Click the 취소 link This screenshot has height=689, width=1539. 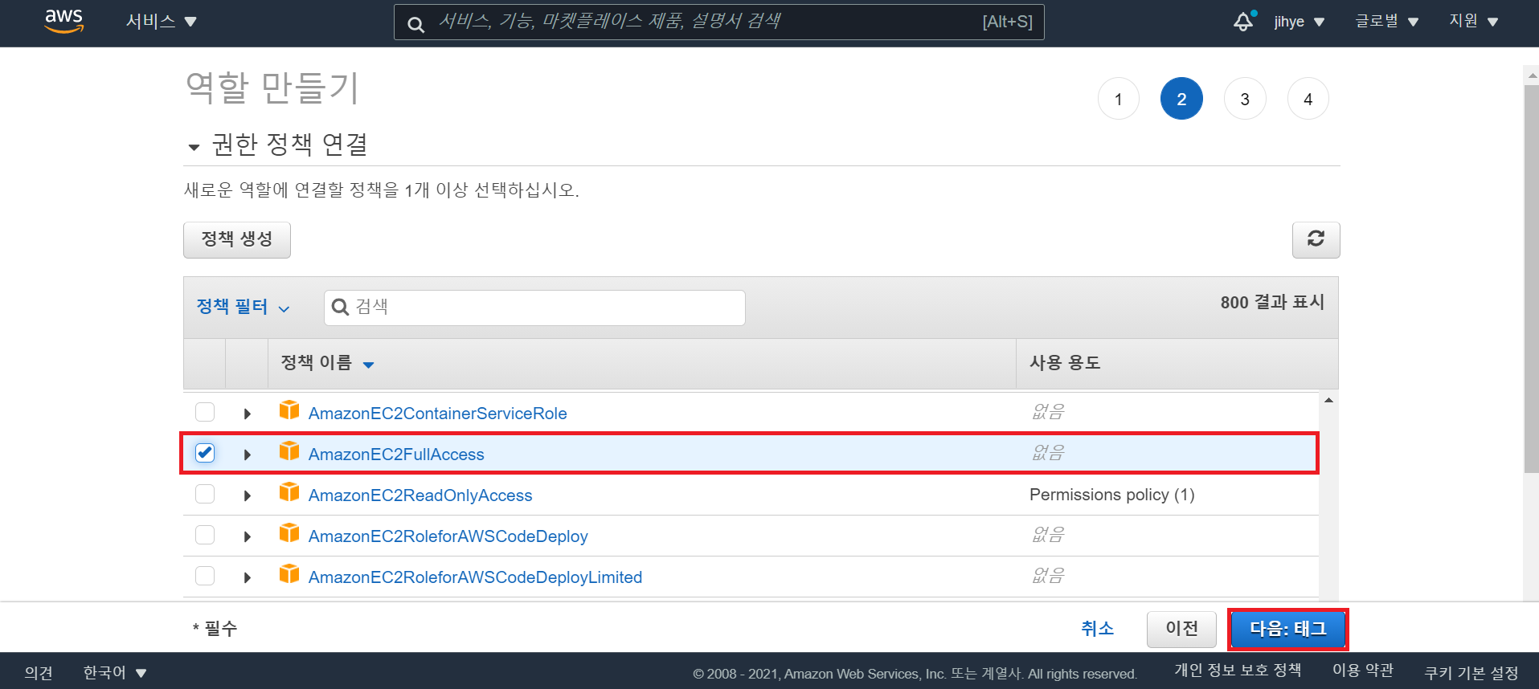(1097, 629)
